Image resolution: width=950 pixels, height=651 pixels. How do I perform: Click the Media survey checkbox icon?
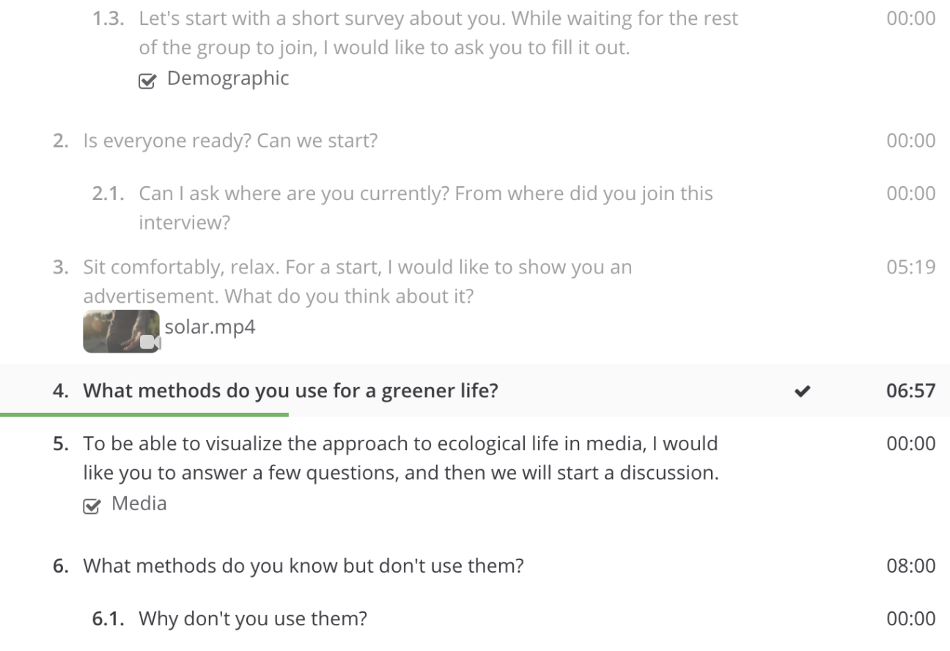pyautogui.click(x=92, y=506)
